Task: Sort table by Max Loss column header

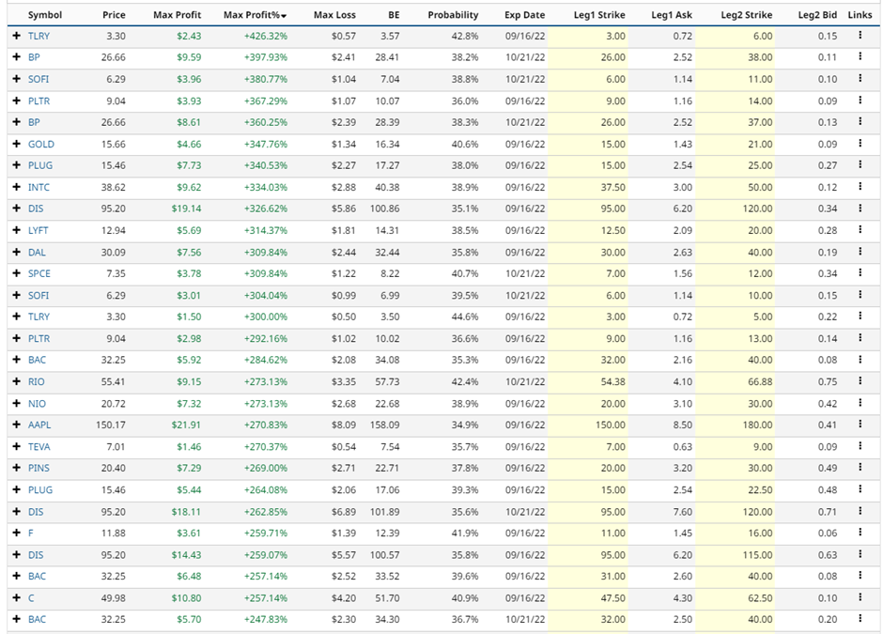Action: [334, 15]
